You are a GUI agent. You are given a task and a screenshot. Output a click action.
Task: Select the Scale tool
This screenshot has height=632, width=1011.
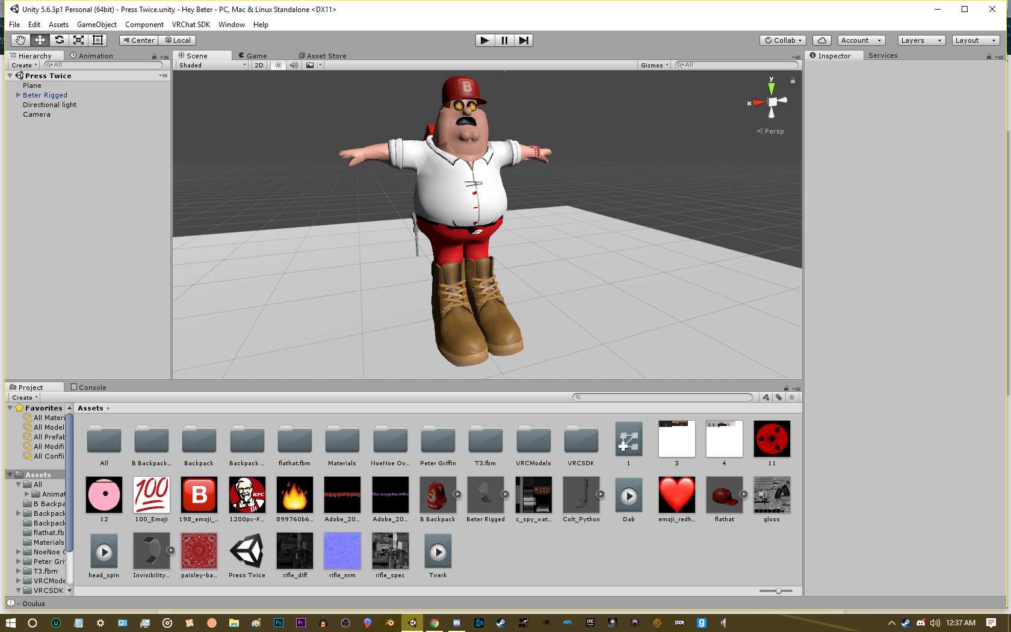pyautogui.click(x=78, y=40)
